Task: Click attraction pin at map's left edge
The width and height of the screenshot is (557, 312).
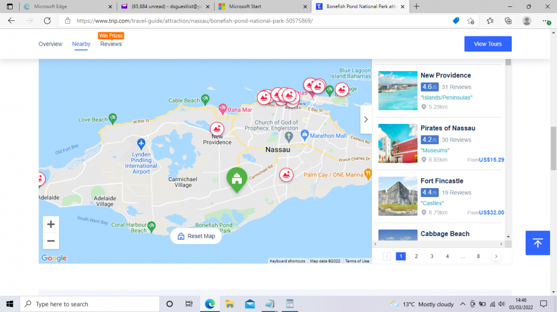Action: pos(42,179)
